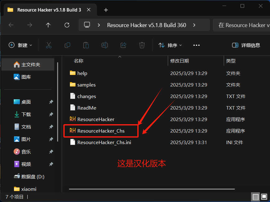Click the search box for Resource Hacker folder

click(x=241, y=25)
